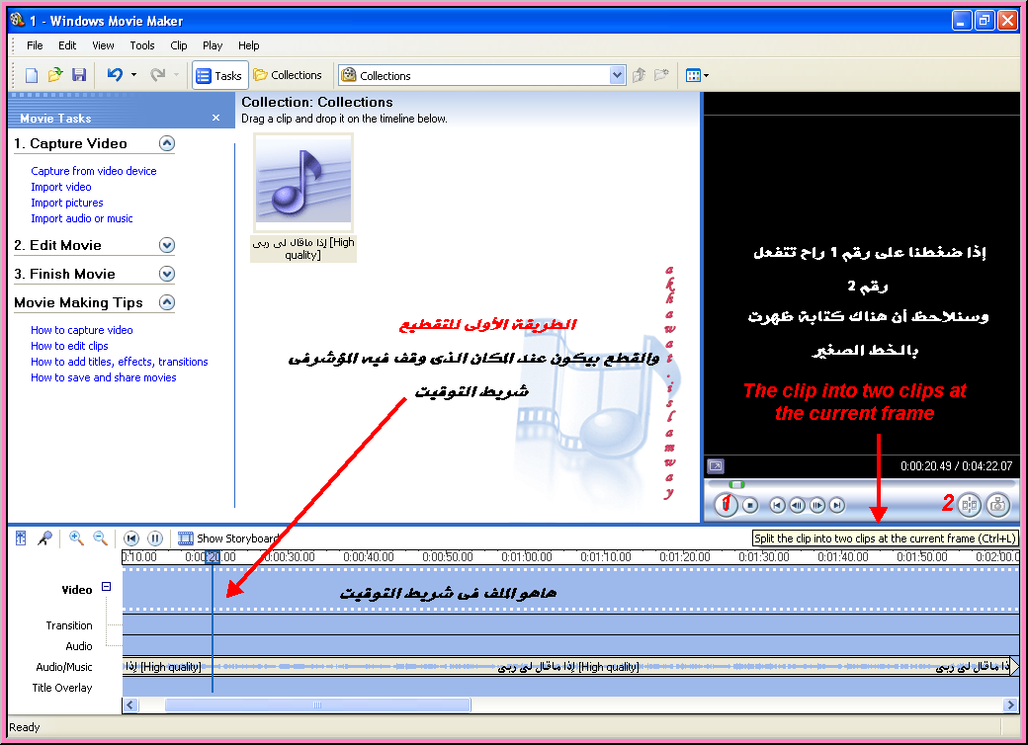The image size is (1028, 745).
Task: Switch the preview monitor to full screen
Action: click(716, 465)
